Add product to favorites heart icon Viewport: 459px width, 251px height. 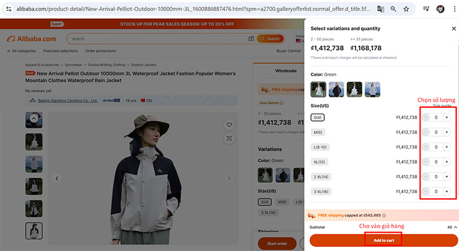(x=229, y=125)
